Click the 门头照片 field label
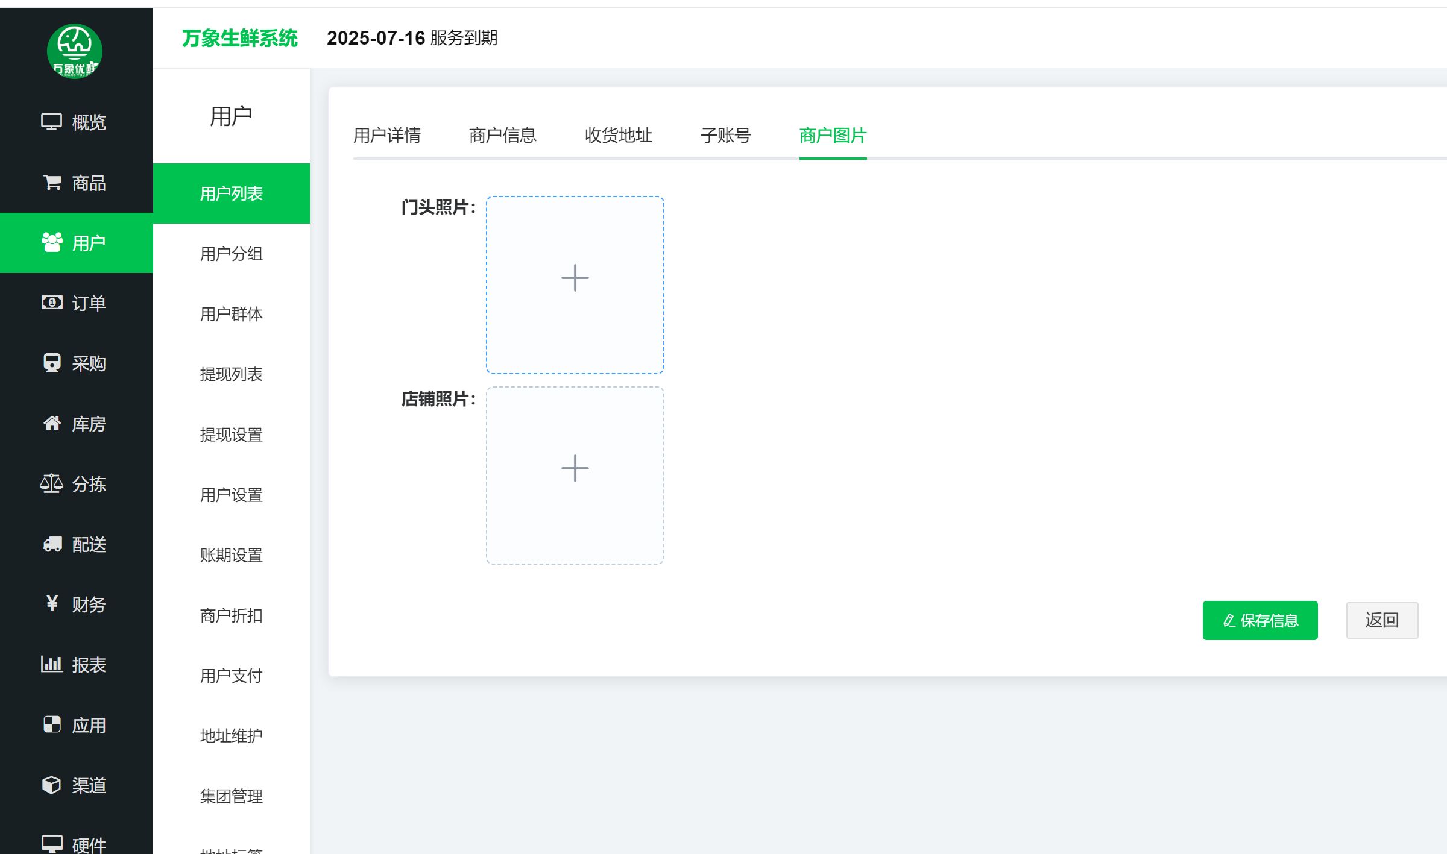The image size is (1447, 854). click(x=438, y=207)
